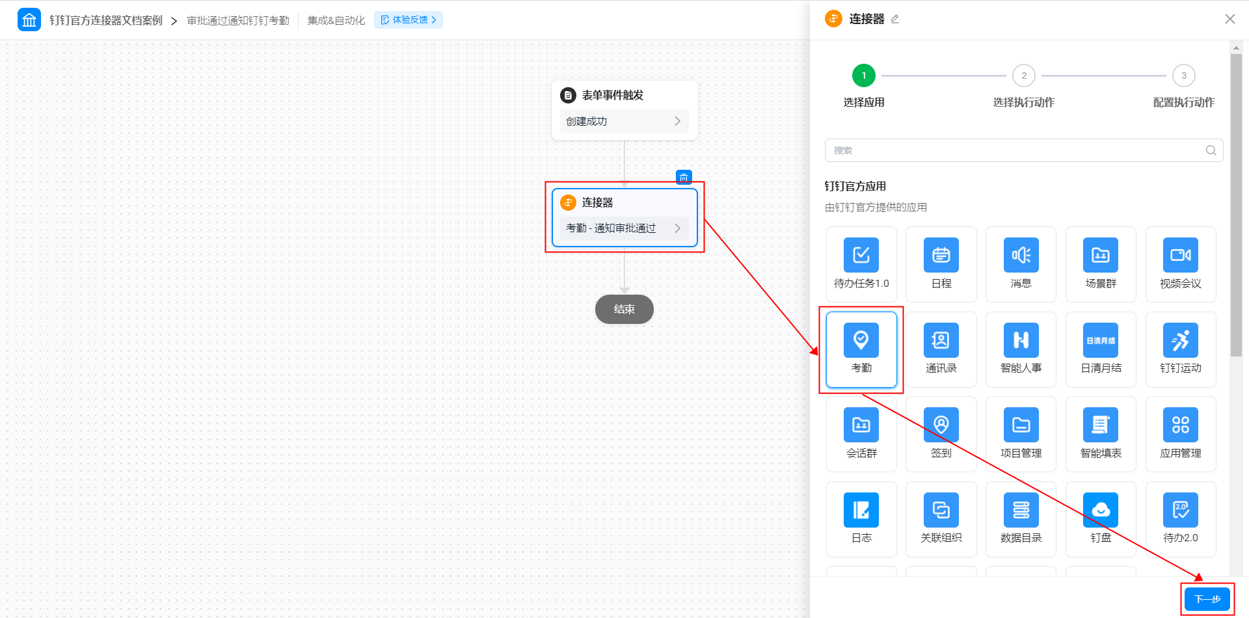1249x618 pixels.
Task: Pick the 场景群 app
Action: click(x=1101, y=264)
